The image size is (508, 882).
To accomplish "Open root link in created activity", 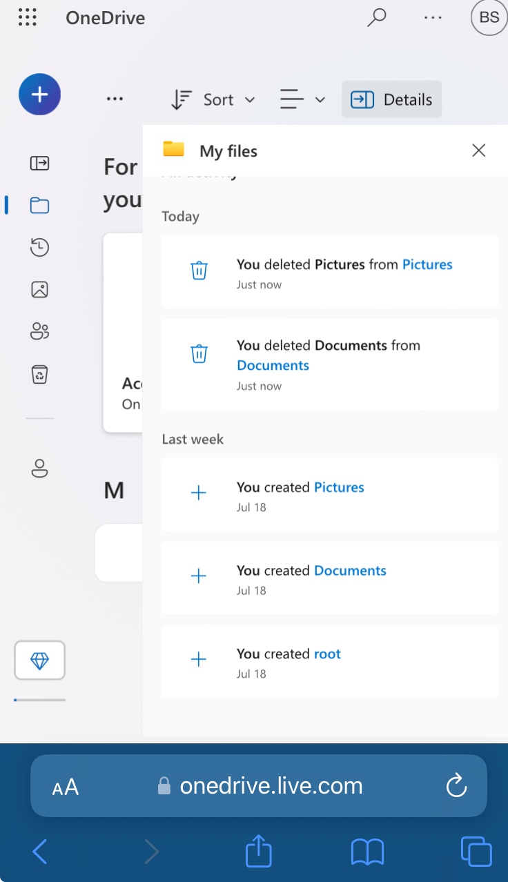I will point(327,654).
